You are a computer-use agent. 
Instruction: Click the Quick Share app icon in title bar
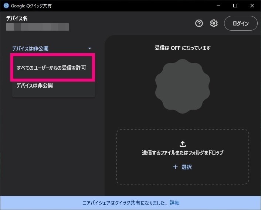coord(6,6)
